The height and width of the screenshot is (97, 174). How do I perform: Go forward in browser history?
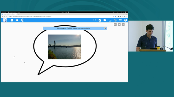point(4,17)
